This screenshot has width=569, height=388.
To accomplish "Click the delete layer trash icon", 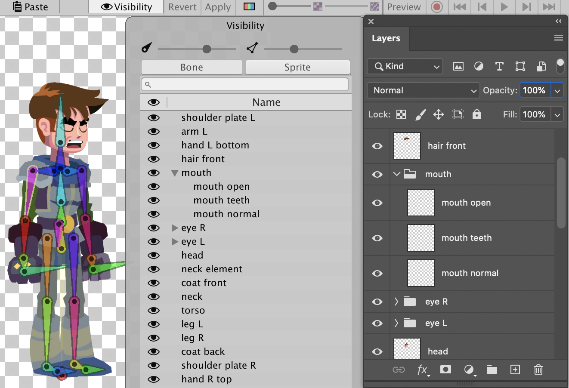I will point(538,370).
